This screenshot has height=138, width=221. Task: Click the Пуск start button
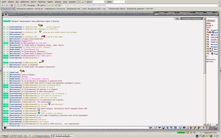pos(4,136)
